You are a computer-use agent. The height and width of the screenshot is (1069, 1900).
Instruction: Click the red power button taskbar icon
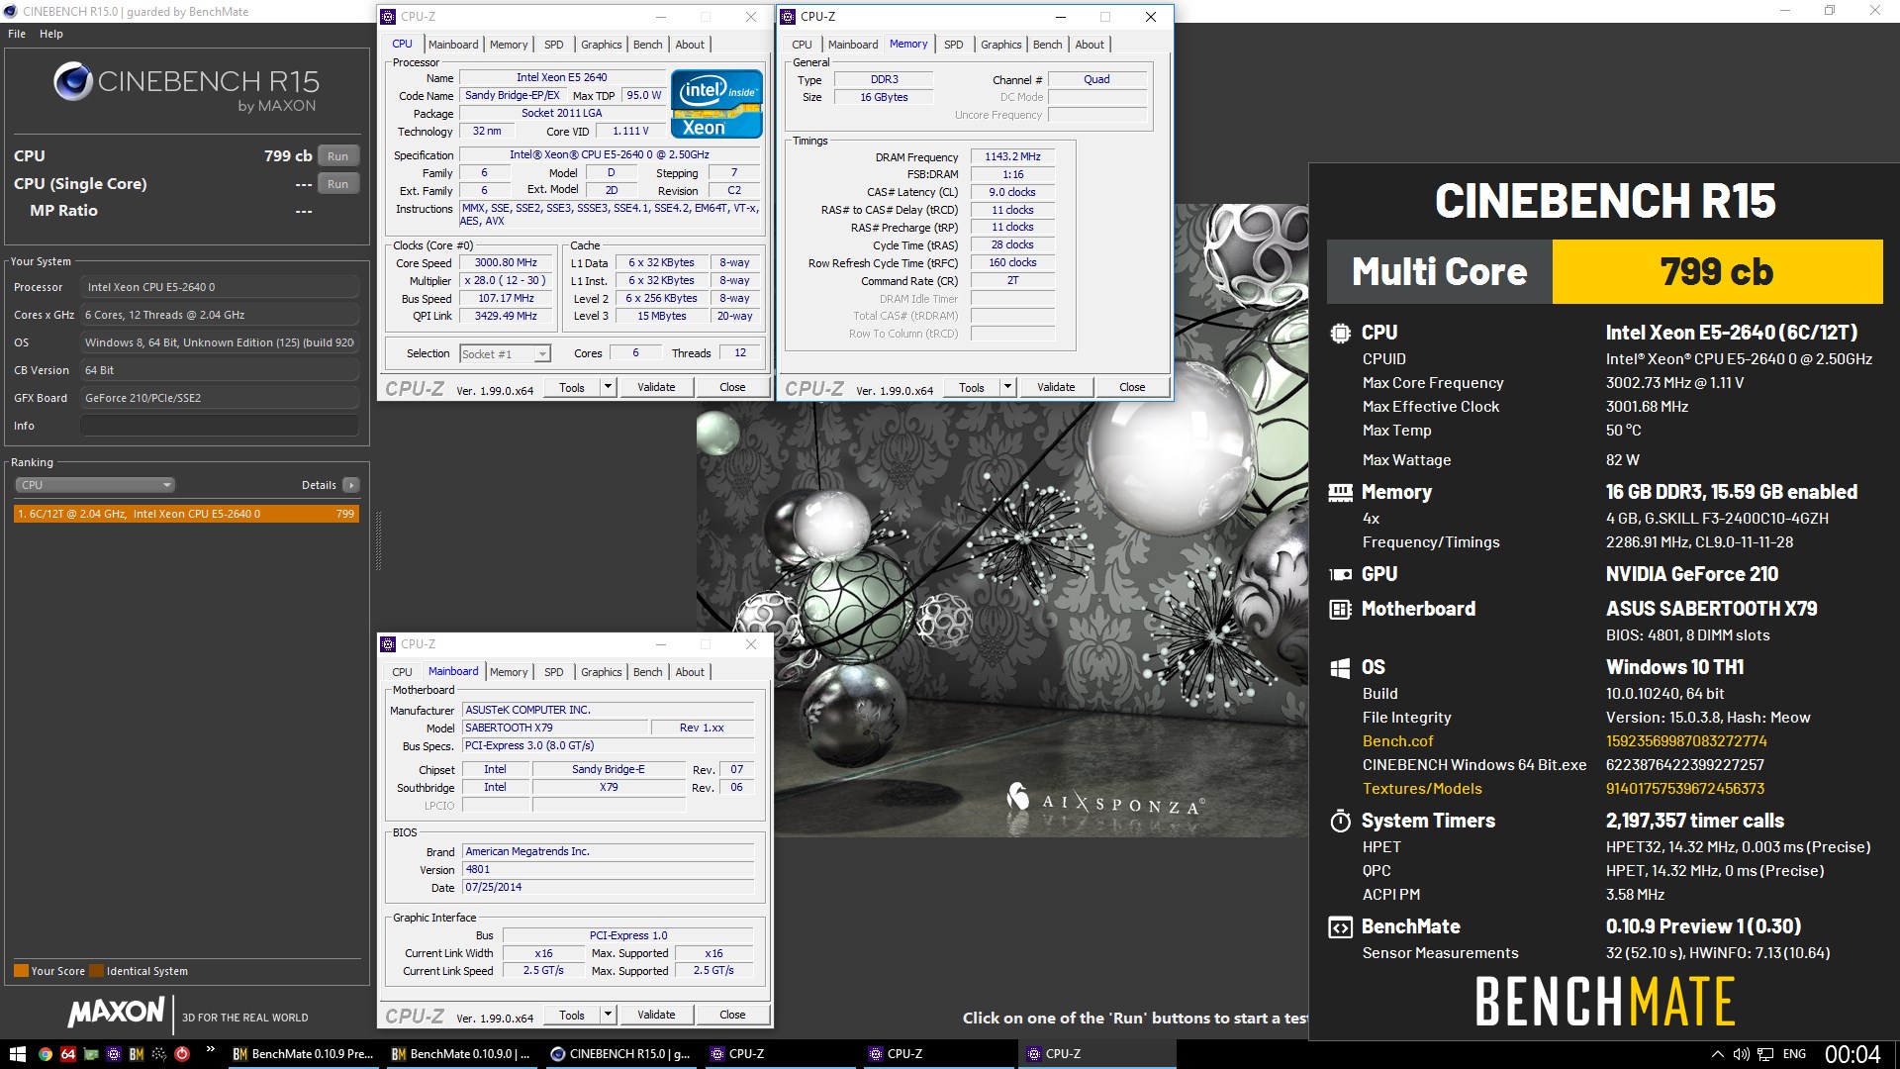tap(182, 1054)
